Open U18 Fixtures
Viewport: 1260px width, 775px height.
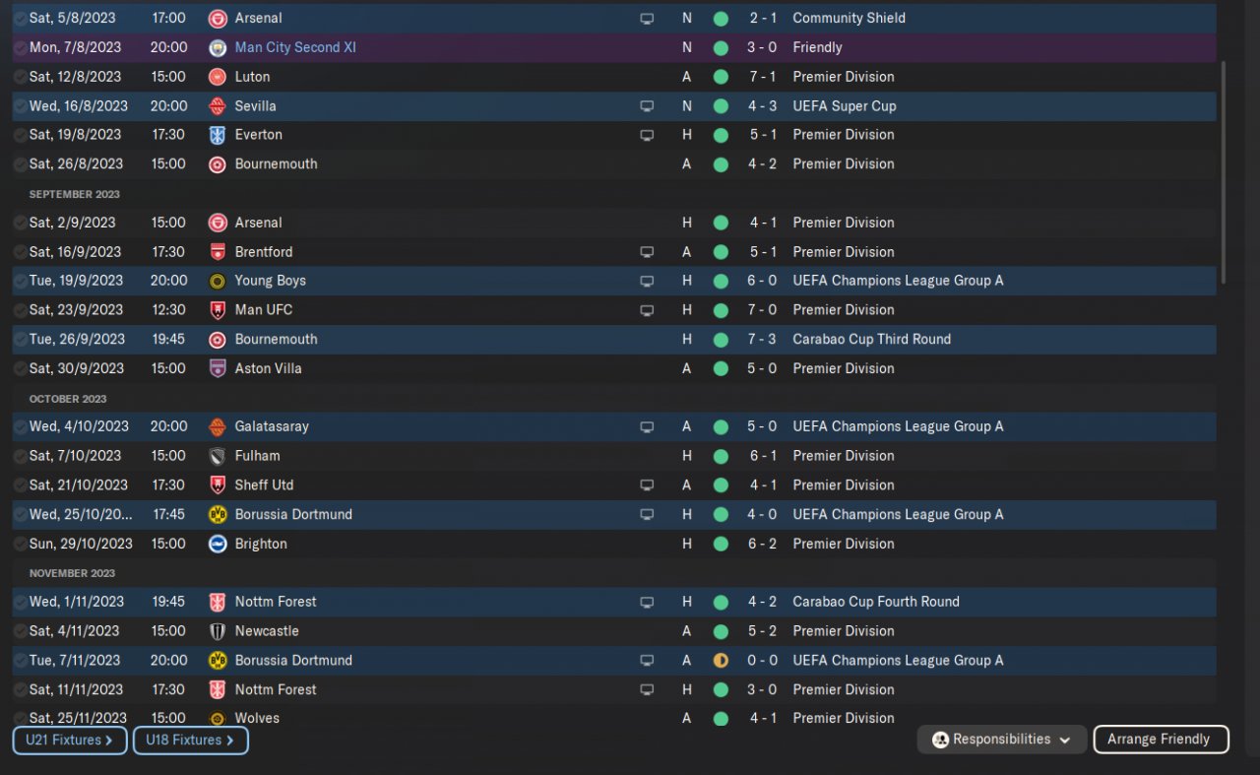[x=190, y=740]
